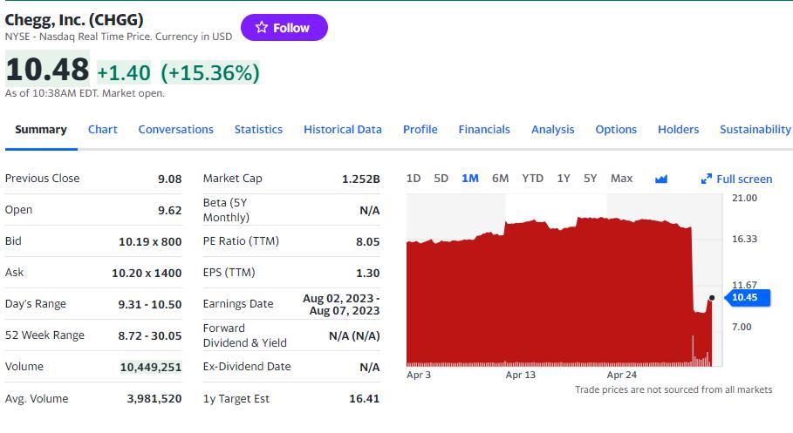Select the YTD chart range

pos(532,179)
